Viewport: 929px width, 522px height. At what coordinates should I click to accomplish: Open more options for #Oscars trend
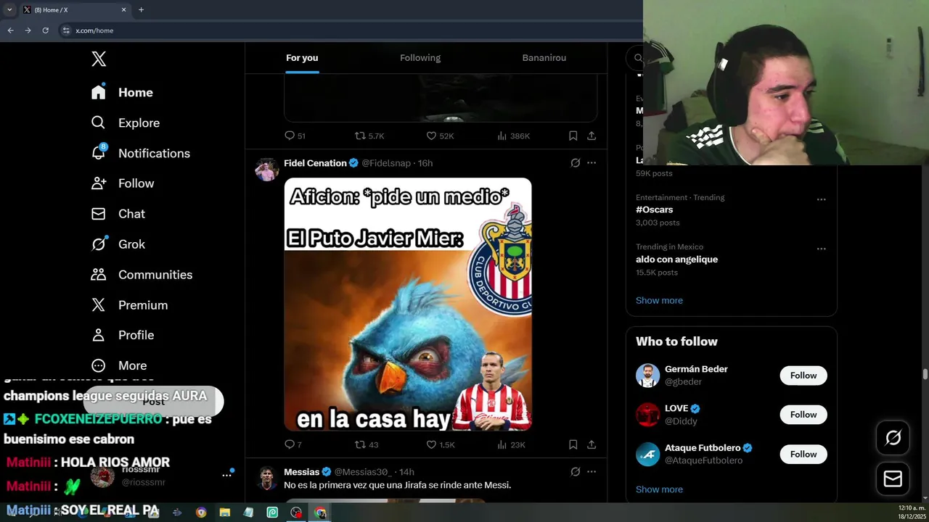(821, 199)
